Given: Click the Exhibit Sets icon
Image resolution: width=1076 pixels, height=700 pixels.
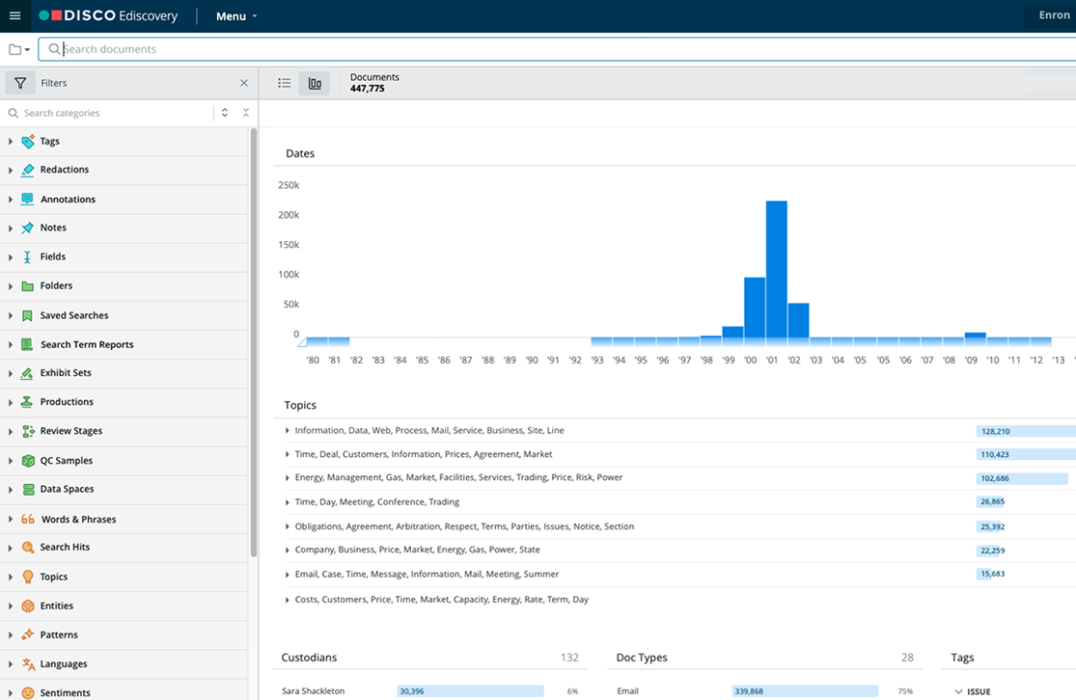Looking at the screenshot, I should coord(27,373).
